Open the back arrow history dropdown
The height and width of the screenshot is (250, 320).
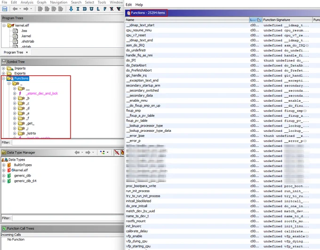tap(20, 9)
